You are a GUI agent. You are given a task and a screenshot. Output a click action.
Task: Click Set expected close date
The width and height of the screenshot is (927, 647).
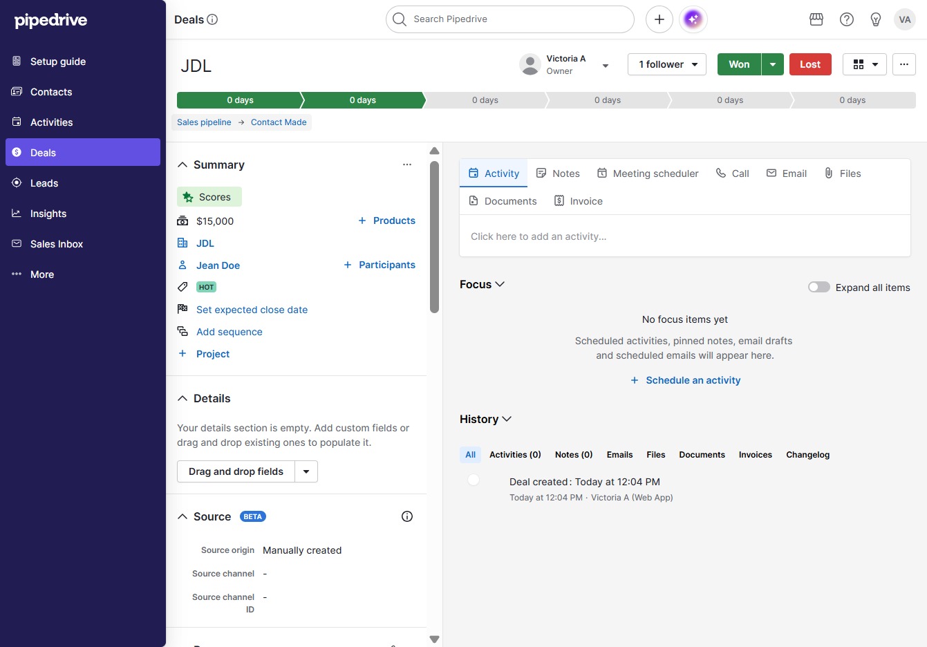tap(252, 310)
